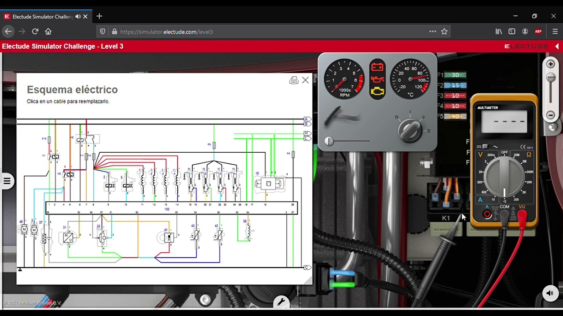The height and width of the screenshot is (316, 563).
Task: Select connector H on the schematic
Action: [x=307, y=133]
